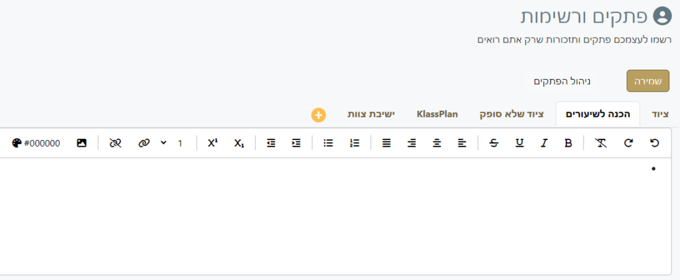Open the ישיבת צוות tab
The width and height of the screenshot is (680, 280).
[x=371, y=114]
